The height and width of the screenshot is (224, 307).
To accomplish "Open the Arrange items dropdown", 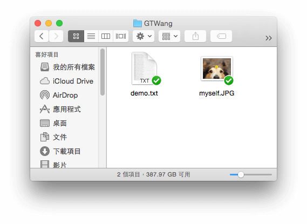I will pyautogui.click(x=169, y=36).
